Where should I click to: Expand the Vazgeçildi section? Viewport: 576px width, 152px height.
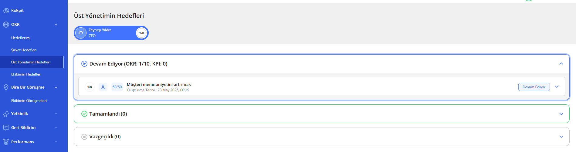tap(561, 137)
